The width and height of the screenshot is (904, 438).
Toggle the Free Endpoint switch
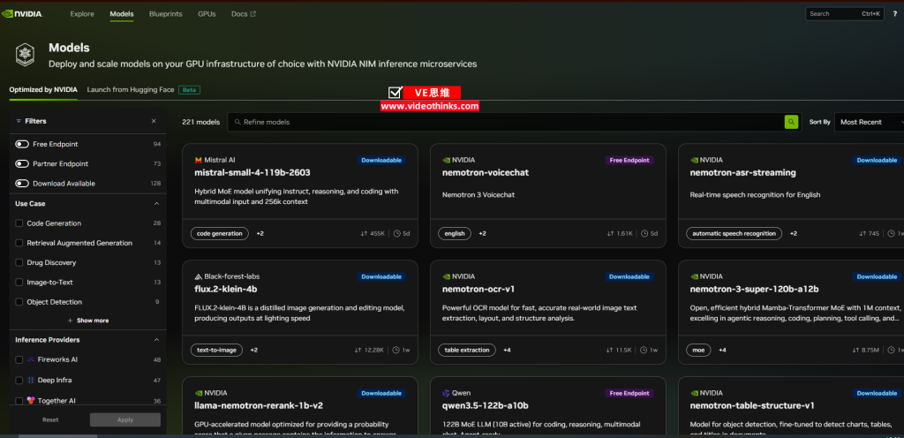click(x=22, y=144)
